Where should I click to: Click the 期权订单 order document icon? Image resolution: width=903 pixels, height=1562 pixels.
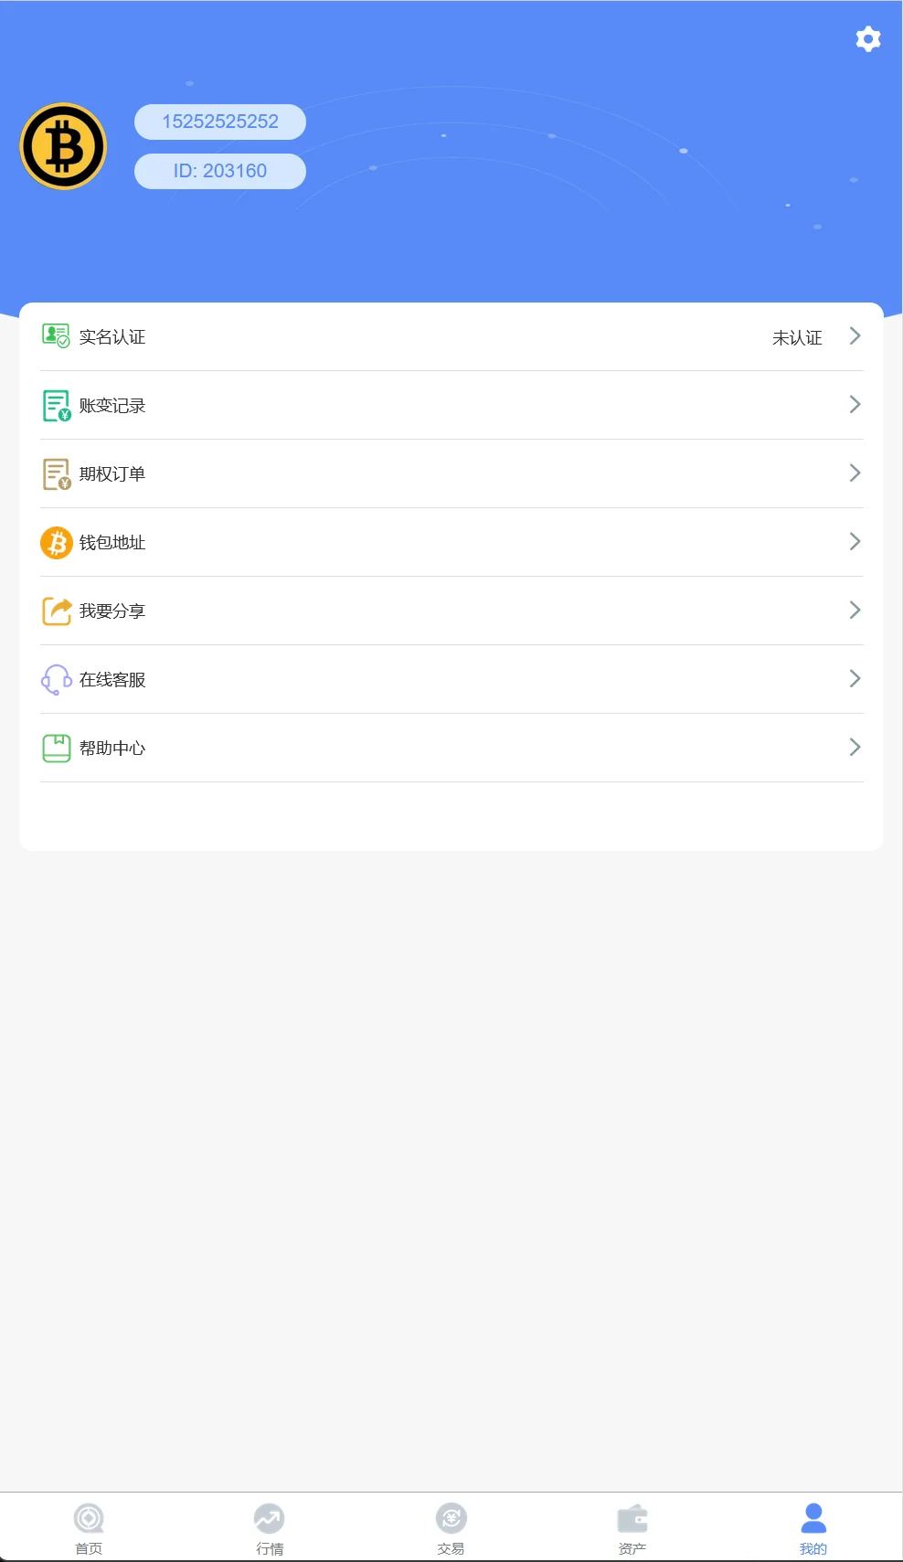(57, 473)
